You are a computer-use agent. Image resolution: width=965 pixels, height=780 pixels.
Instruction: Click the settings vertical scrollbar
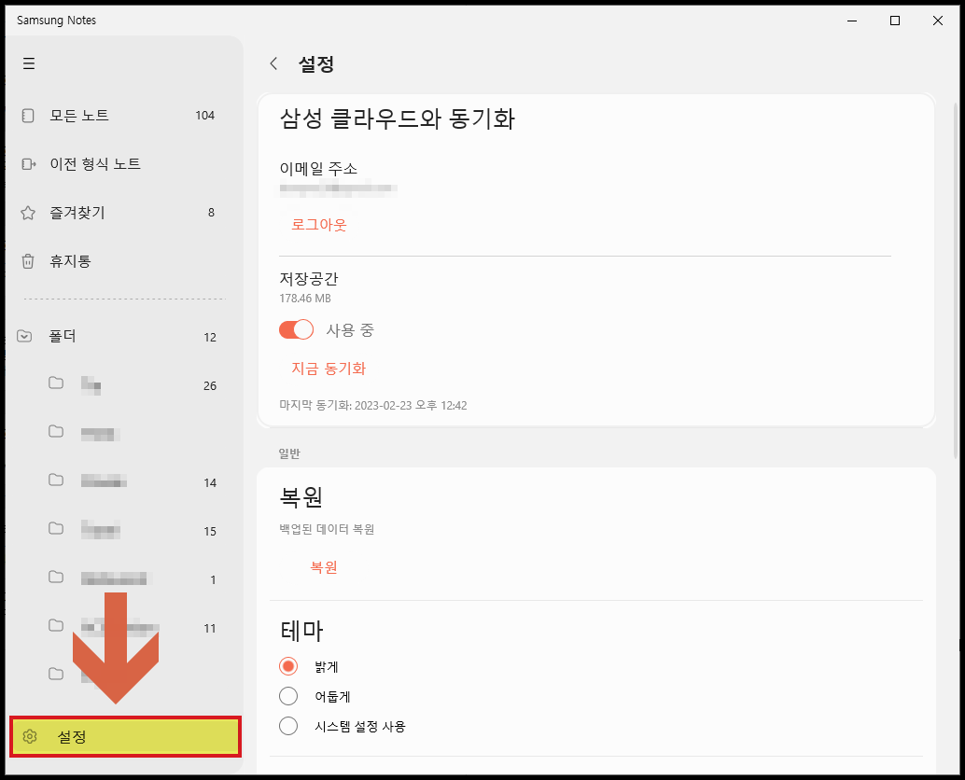956,281
